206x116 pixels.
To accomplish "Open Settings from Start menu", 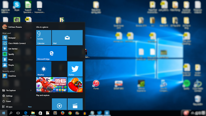I will point(7,96).
